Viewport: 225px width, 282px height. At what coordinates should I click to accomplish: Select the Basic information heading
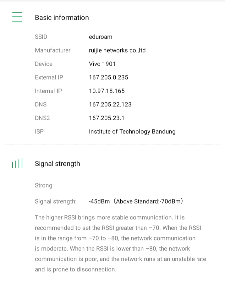pyautogui.click(x=62, y=18)
